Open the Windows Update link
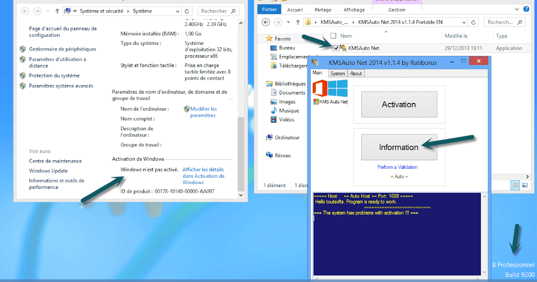537x282 pixels. [48, 171]
